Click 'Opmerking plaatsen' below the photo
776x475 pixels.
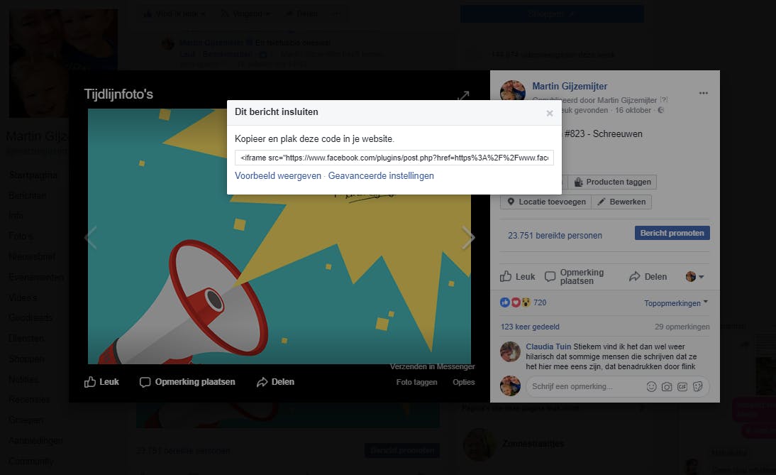pos(187,382)
